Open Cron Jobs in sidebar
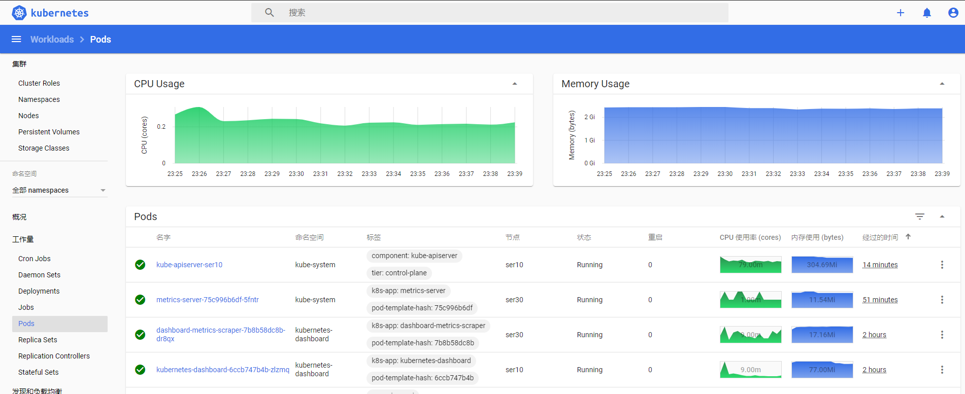965x394 pixels. click(35, 259)
